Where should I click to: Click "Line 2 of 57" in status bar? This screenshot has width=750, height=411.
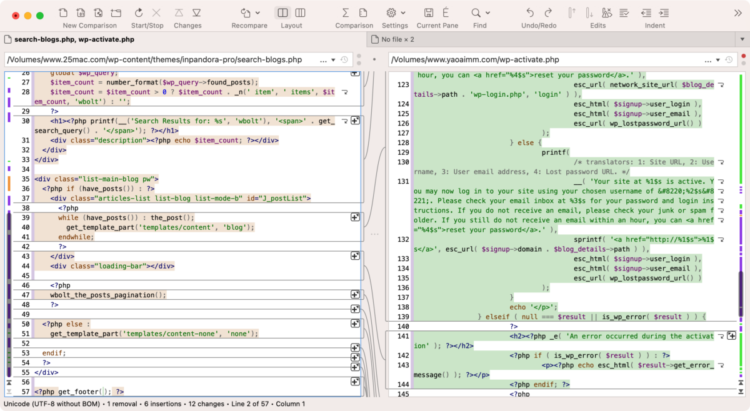pos(251,404)
